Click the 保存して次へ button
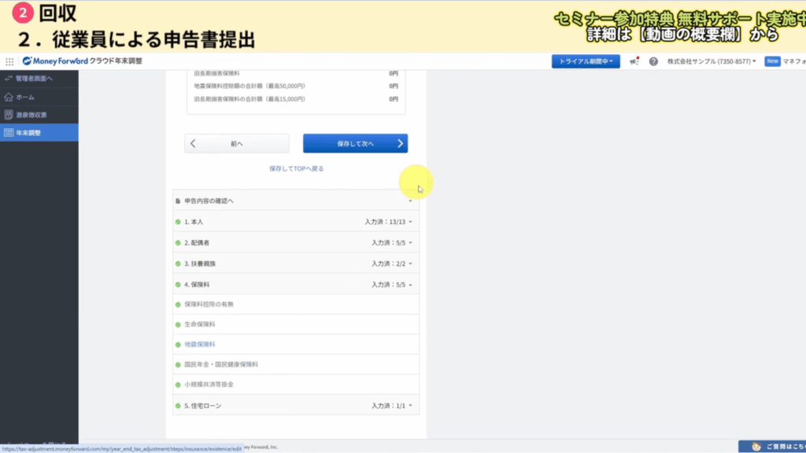 click(x=355, y=144)
